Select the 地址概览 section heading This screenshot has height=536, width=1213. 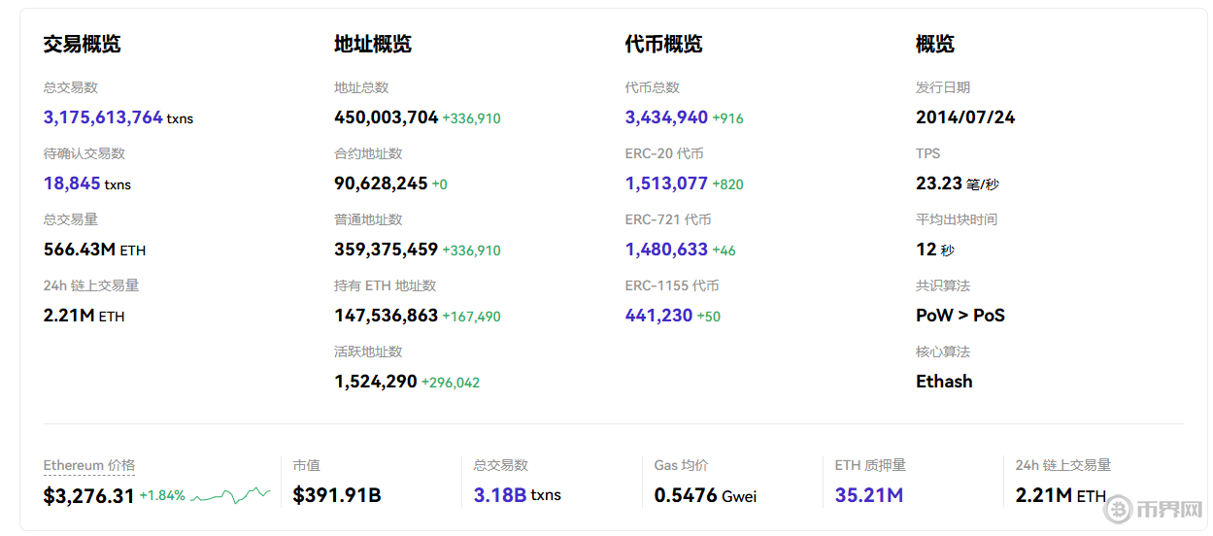coord(373,44)
